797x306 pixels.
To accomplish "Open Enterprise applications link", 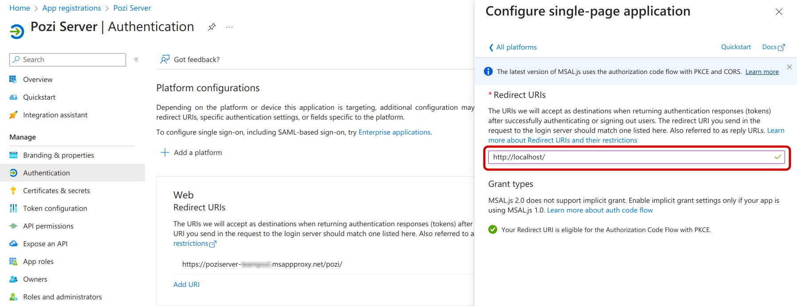I will pos(394,132).
